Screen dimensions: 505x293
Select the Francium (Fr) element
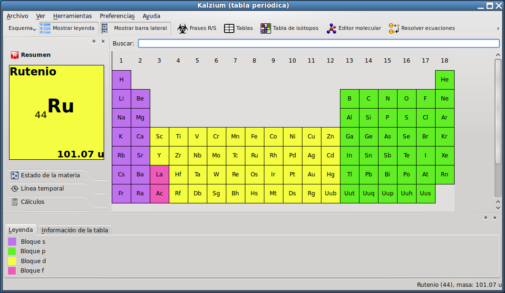coord(121,193)
